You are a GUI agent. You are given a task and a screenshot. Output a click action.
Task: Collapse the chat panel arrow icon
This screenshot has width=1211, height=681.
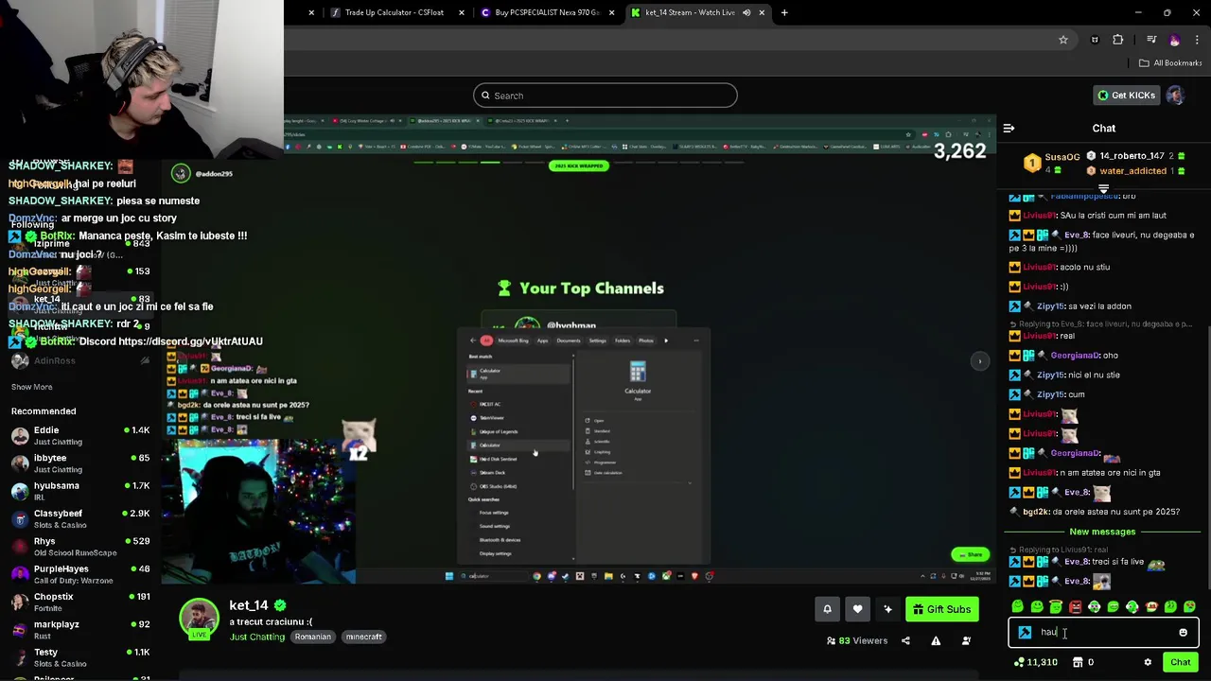[1009, 128]
